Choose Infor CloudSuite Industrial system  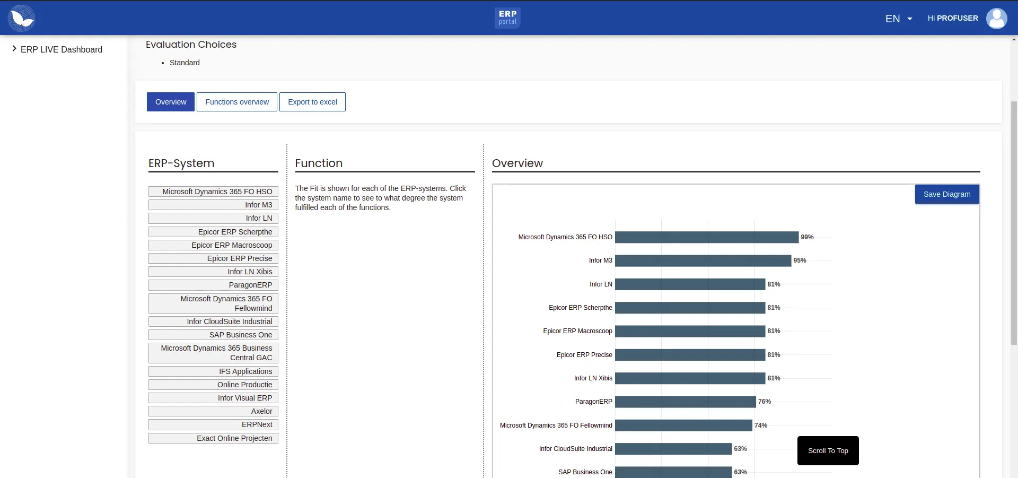(213, 321)
